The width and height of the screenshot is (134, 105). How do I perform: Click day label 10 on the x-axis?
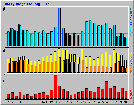43,102
